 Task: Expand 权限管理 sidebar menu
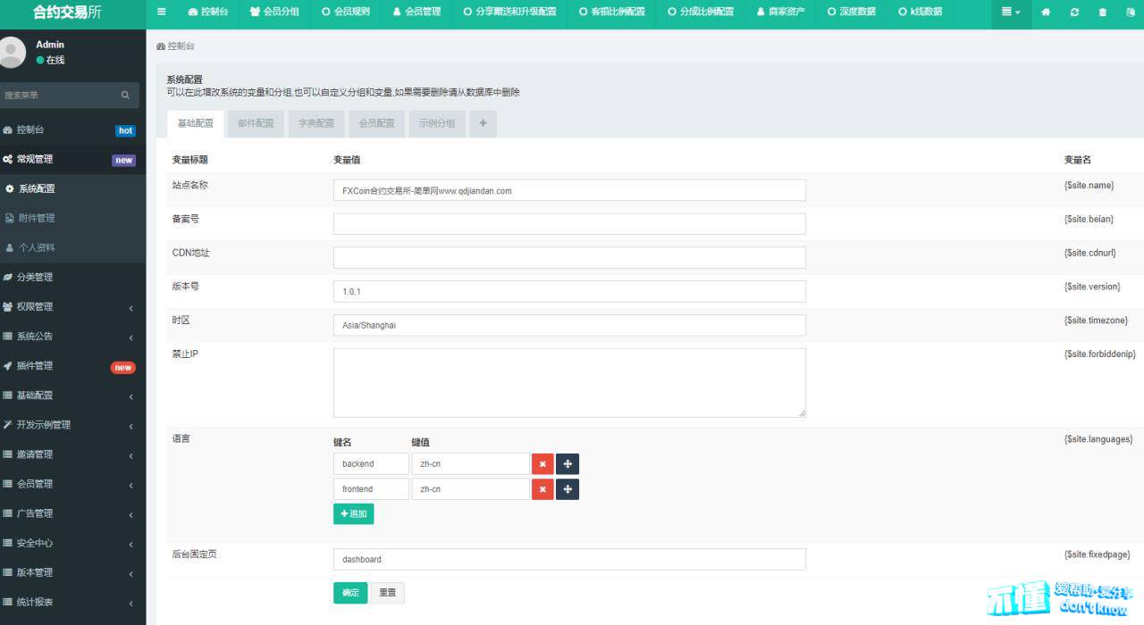pyautogui.click(x=71, y=307)
